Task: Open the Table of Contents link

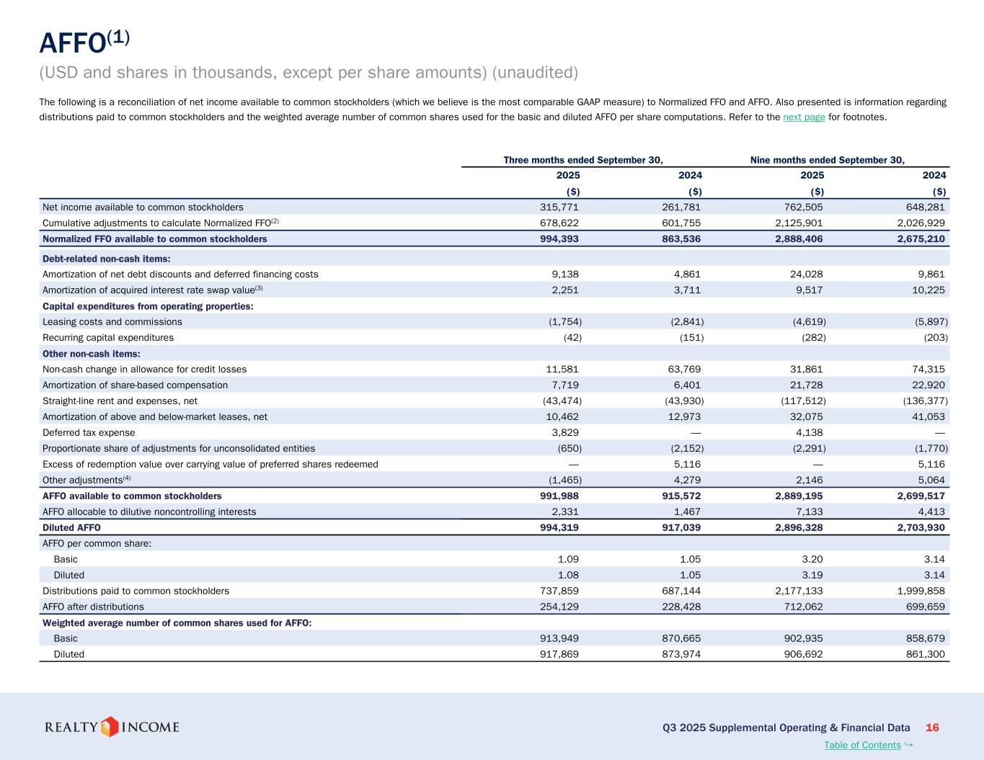Action: pyautogui.click(x=862, y=745)
